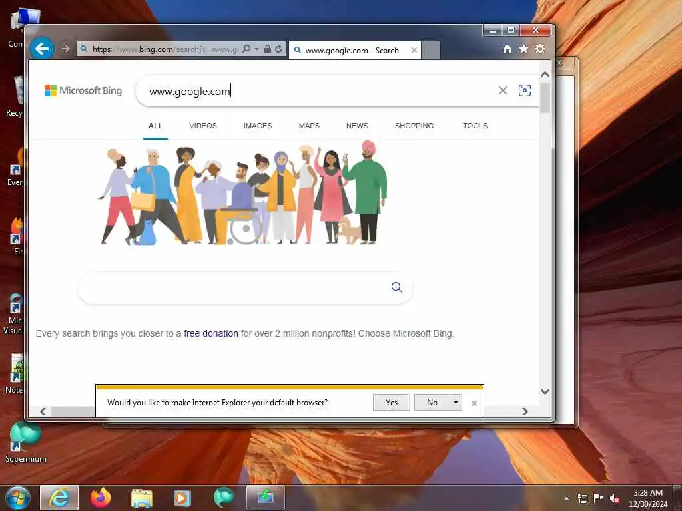The width and height of the screenshot is (682, 511).
Task: Click the bing.com URL in the address bar
Action: [x=165, y=49]
